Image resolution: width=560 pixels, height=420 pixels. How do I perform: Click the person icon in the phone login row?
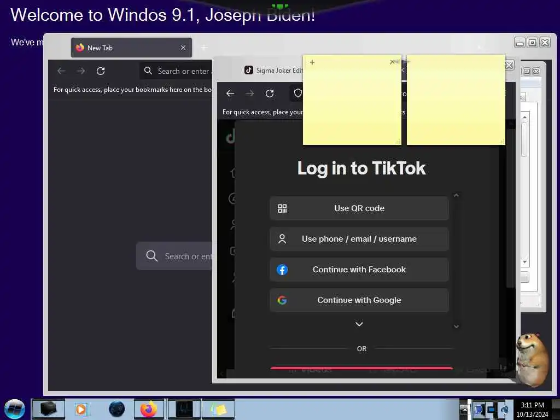(282, 239)
